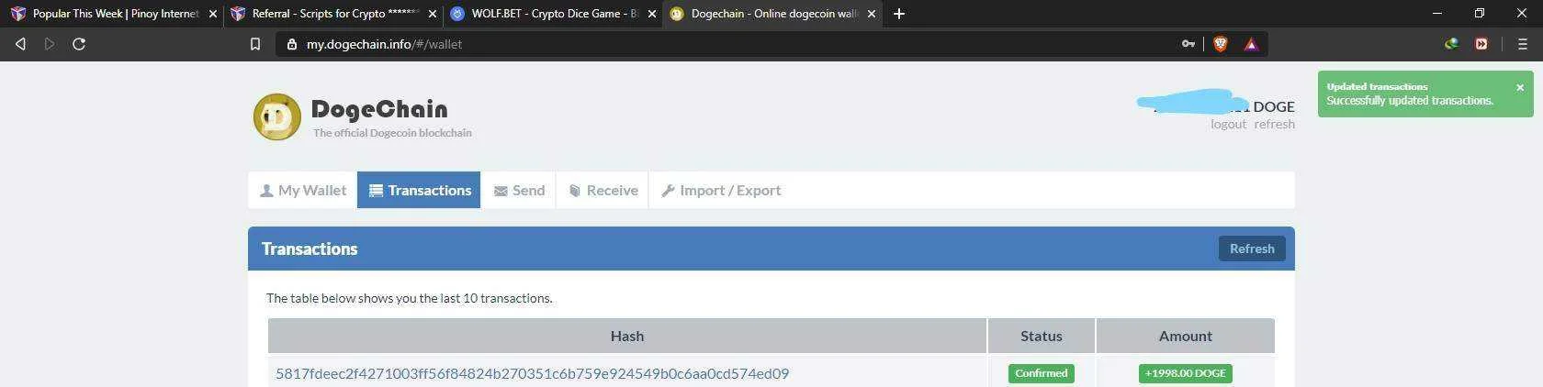Click the Hash column header
Screen dimensions: 1543x387
coord(627,336)
